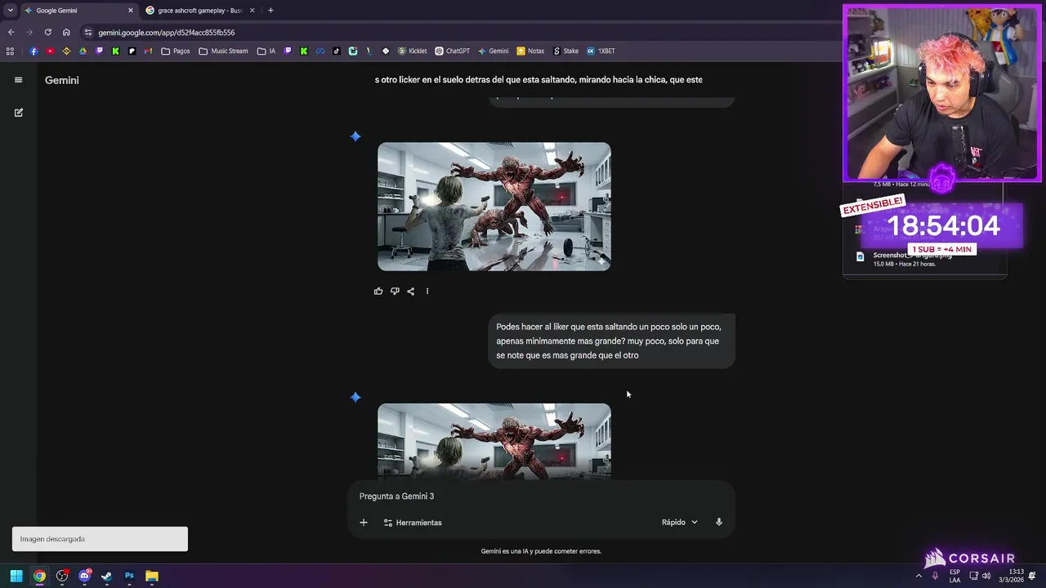
Task: Open YouTube bookmark icon
Action: tap(50, 51)
